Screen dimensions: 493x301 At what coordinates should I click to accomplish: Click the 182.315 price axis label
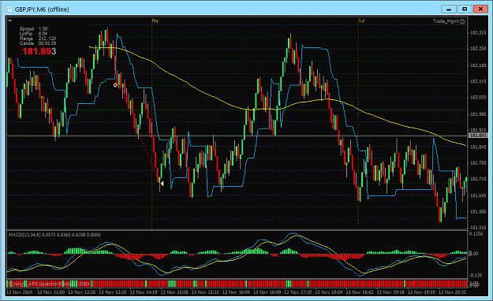click(478, 32)
